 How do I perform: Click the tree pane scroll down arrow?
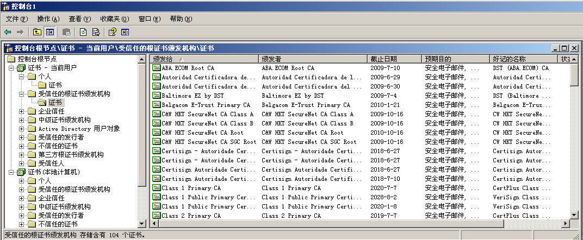141,223
